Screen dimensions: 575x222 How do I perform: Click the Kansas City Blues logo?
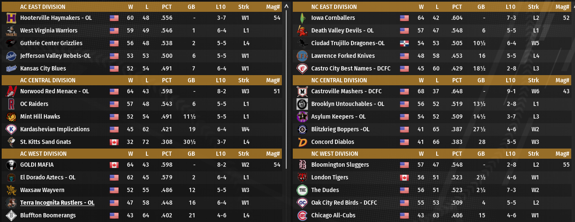click(x=11, y=69)
